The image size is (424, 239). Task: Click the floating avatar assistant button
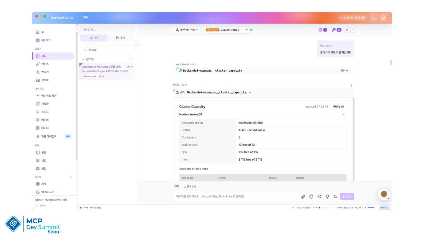pos(384,194)
